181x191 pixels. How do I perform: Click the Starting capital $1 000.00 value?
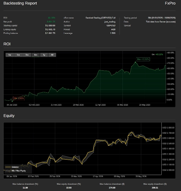click(x=50, y=25)
